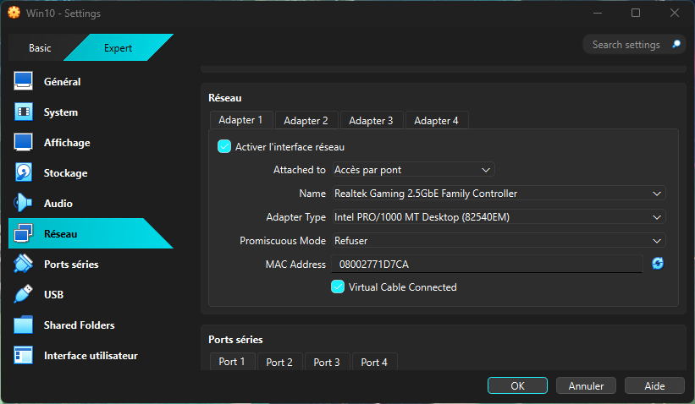
Task: Click the Search settings field
Action: pyautogui.click(x=626, y=45)
